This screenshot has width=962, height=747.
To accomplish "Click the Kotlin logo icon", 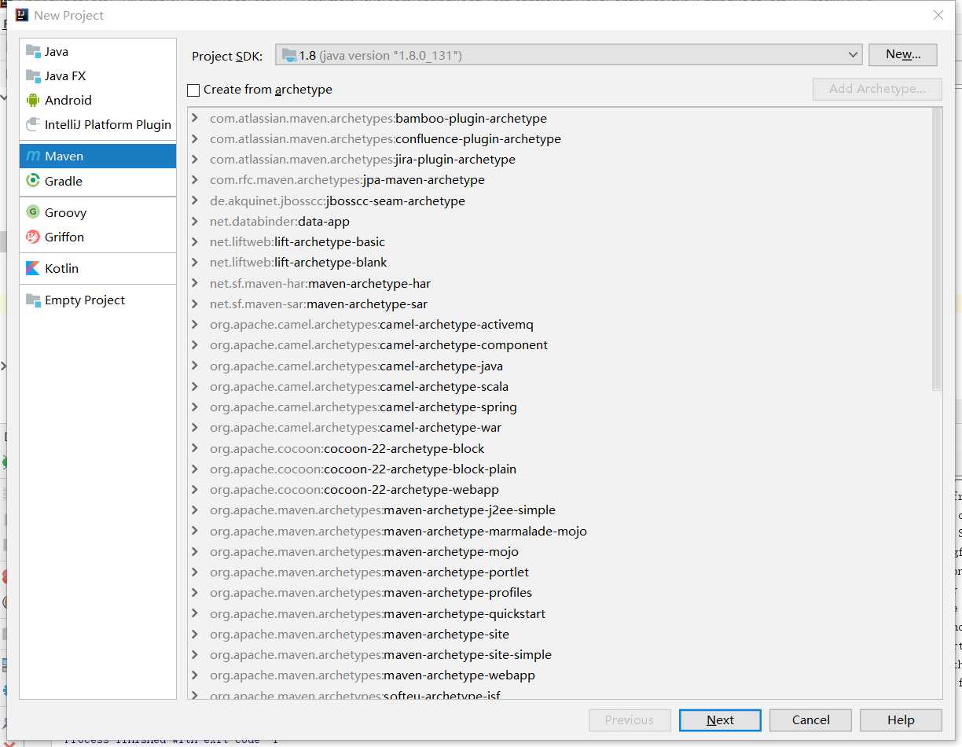I will [33, 268].
